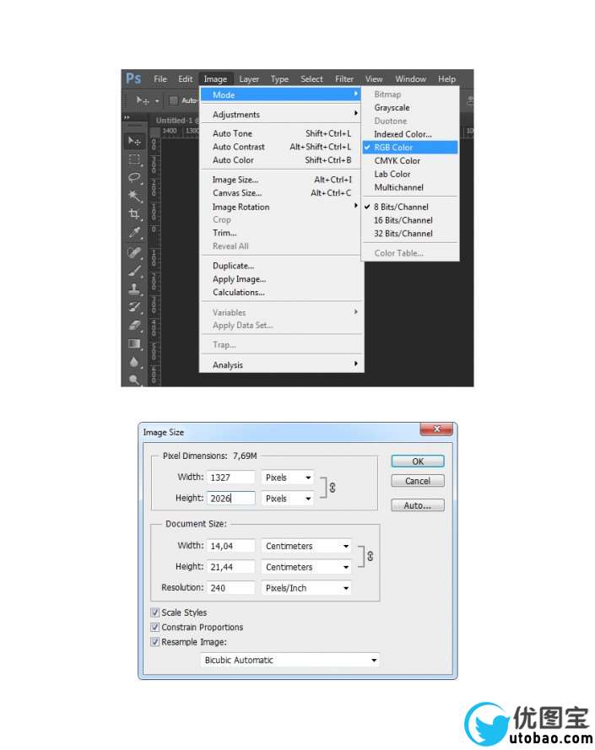Choose Canvas Size... from the Image menu
Viewport: 595px width, 750px height.
tap(281, 193)
